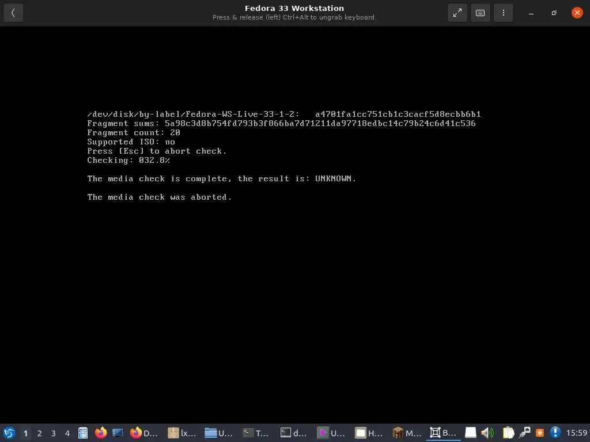
Task: Switch to the Firefox 'D...' taskbar window
Action: click(143, 433)
